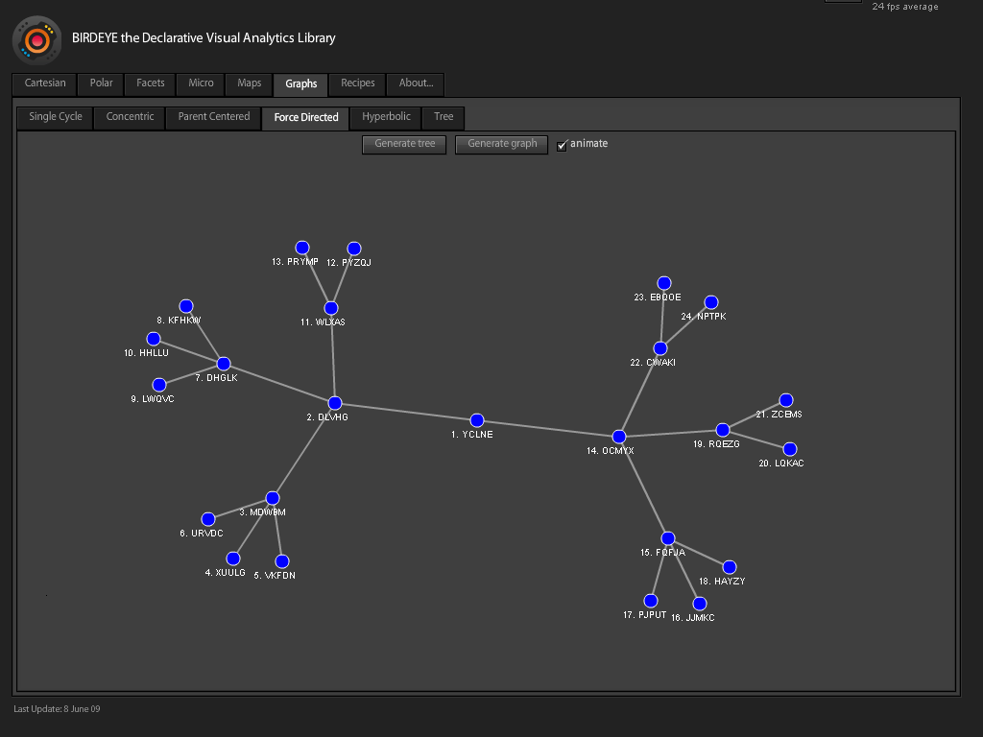The image size is (983, 737).
Task: Select the node 15. FQFJA
Action: tap(668, 538)
